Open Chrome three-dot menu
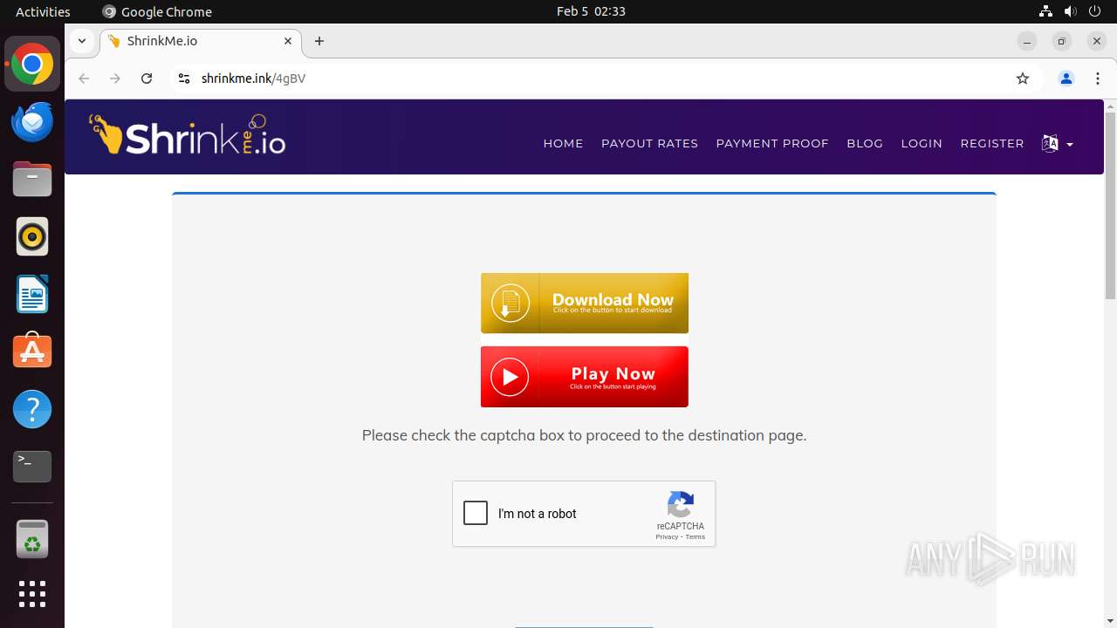This screenshot has height=628, width=1117. [x=1098, y=78]
